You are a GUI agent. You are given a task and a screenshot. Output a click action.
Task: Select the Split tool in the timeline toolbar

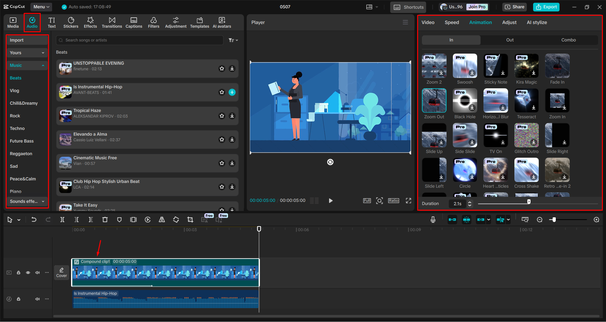(x=62, y=220)
